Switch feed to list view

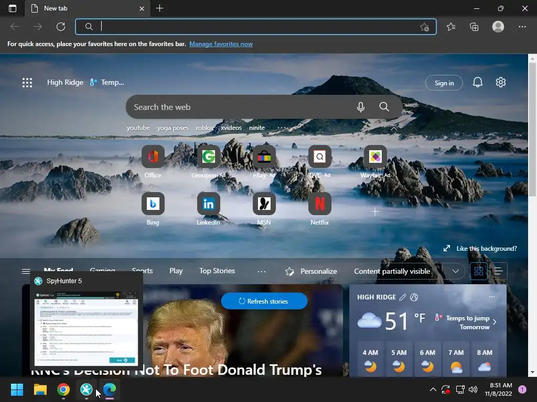(x=498, y=271)
